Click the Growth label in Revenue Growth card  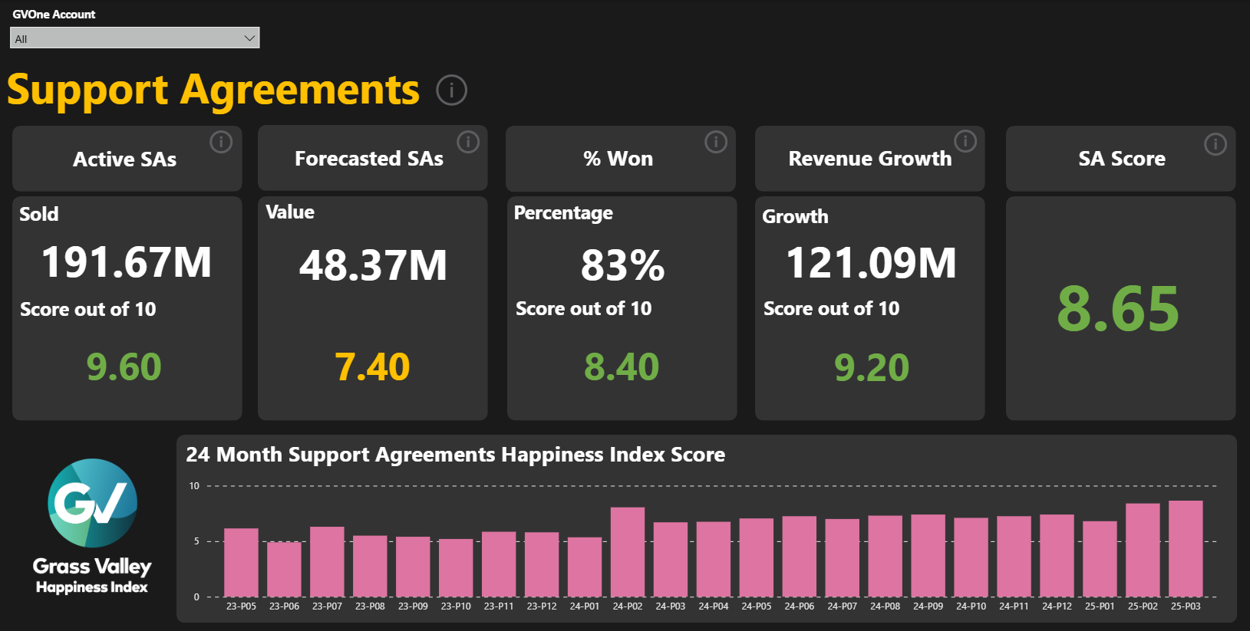coord(795,217)
